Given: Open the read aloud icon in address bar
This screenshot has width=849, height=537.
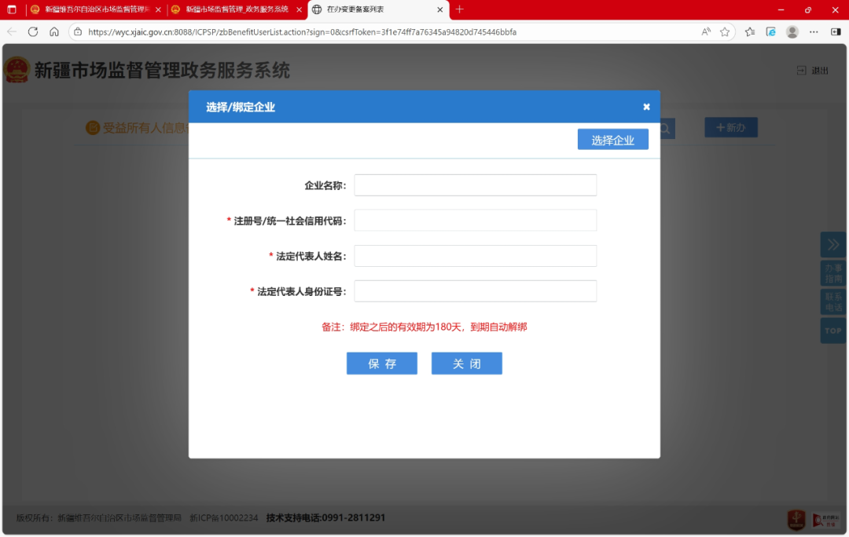Looking at the screenshot, I should pos(706,32).
